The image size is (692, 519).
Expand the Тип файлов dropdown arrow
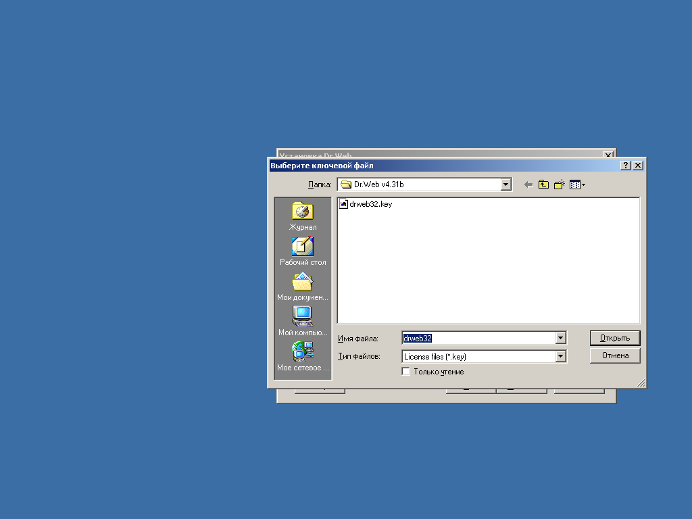[560, 356]
